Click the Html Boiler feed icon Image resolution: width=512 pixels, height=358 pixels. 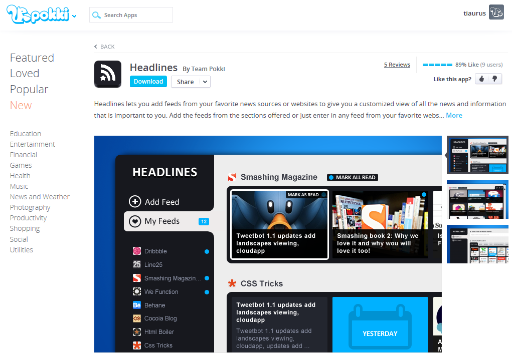coord(137,332)
